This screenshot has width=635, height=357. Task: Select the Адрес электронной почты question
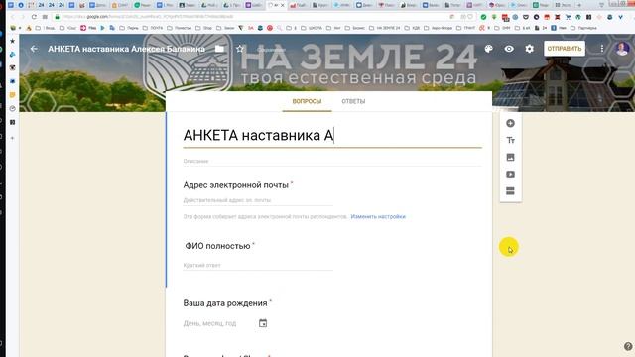[x=236, y=185]
